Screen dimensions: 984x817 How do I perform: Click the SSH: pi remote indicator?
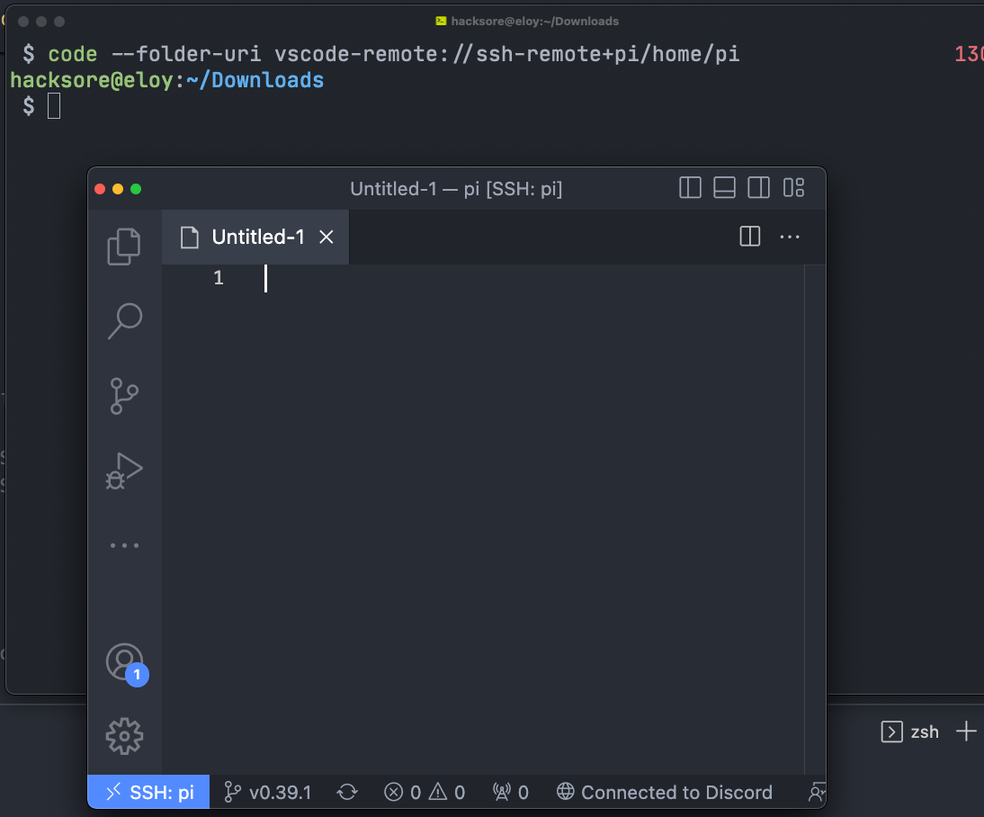(148, 792)
